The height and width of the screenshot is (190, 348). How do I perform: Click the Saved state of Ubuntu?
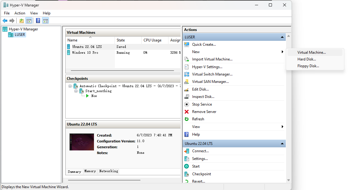tap(121, 47)
